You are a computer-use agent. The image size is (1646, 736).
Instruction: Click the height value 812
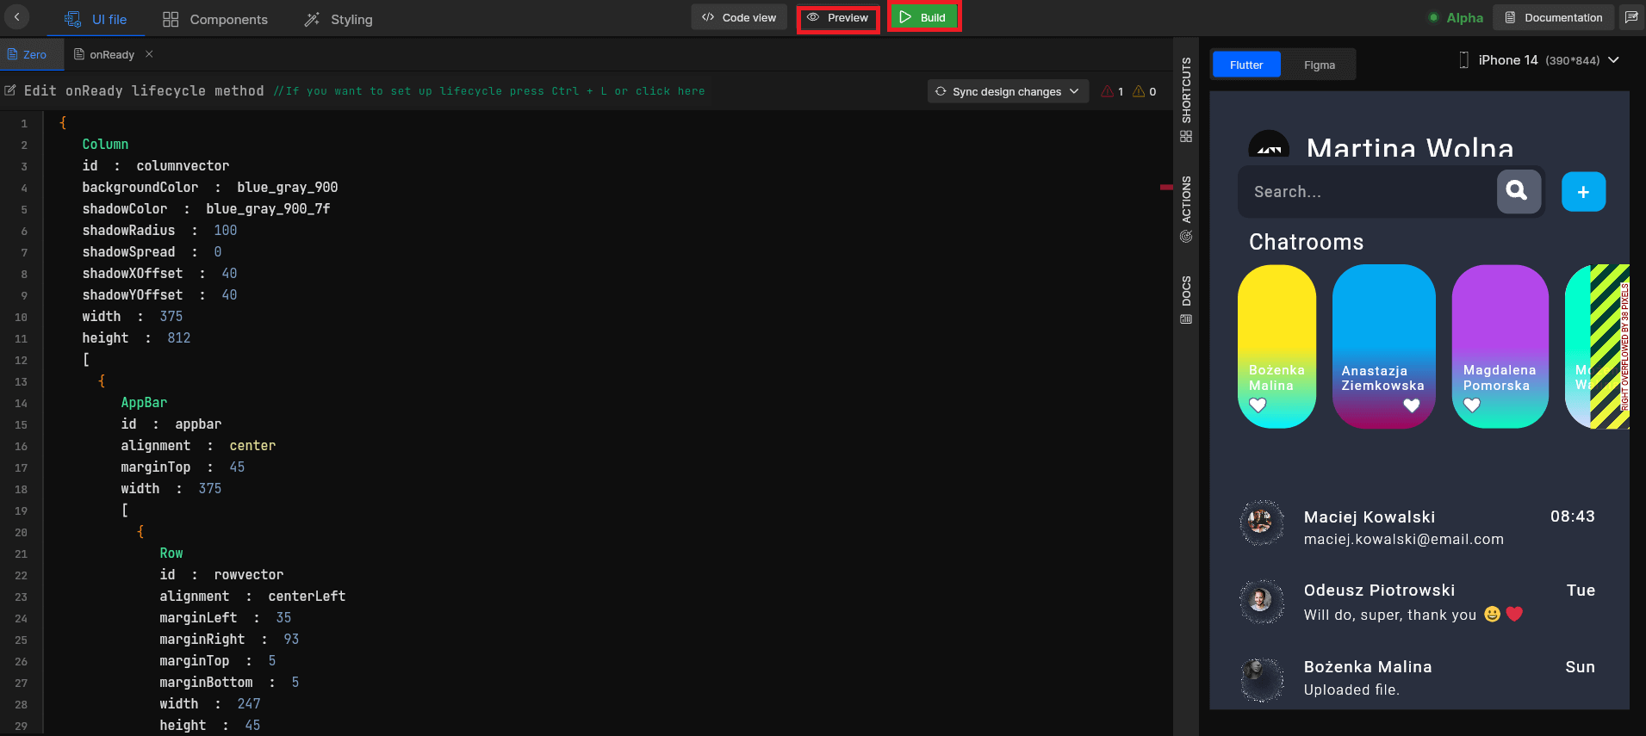[x=178, y=338]
